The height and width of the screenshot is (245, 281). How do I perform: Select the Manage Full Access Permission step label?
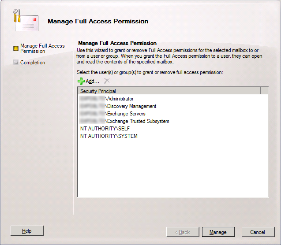[42, 48]
